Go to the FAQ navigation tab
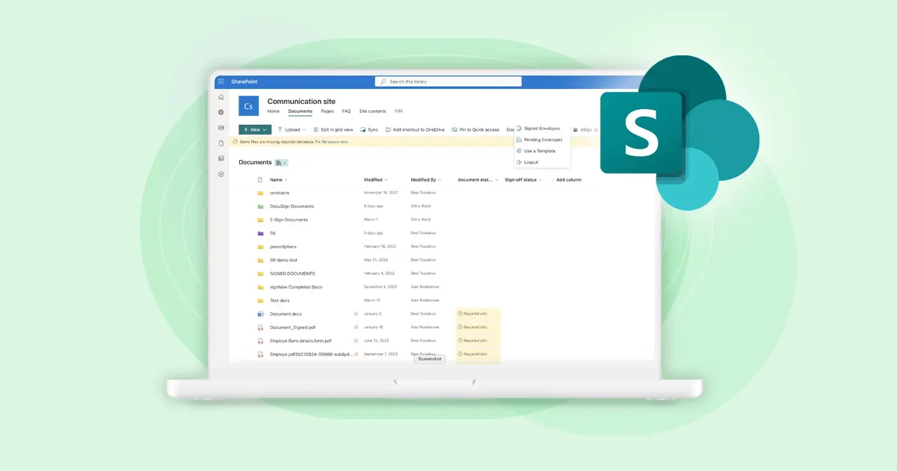 346,111
